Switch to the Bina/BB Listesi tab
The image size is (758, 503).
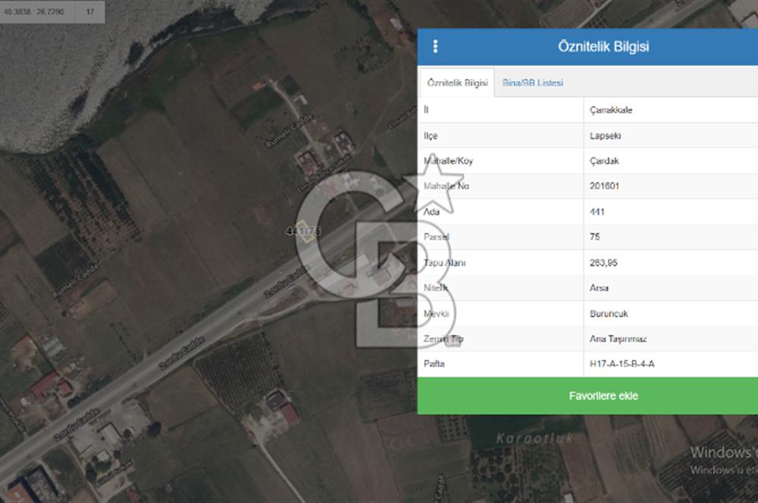[532, 83]
